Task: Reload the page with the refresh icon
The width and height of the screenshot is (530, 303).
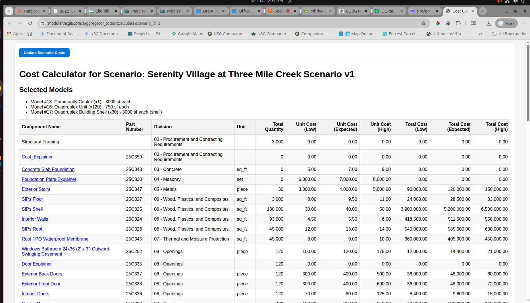Action: tap(30, 23)
